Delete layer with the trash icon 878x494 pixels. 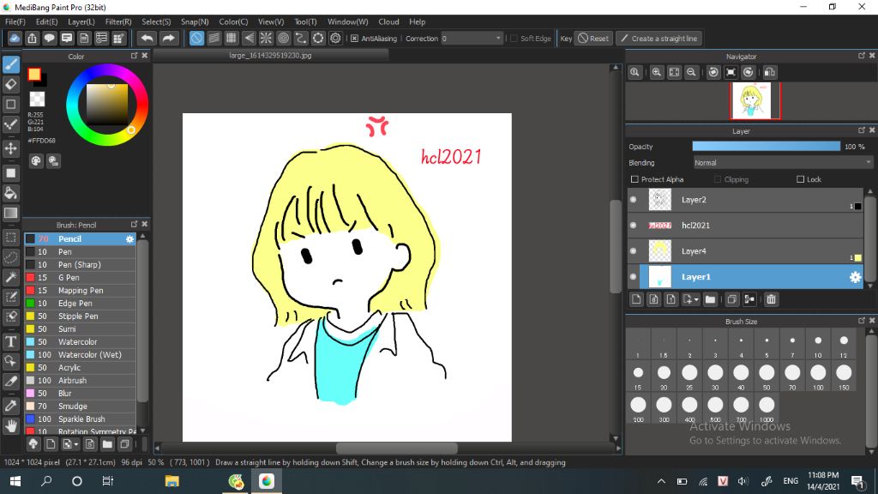pyautogui.click(x=771, y=299)
